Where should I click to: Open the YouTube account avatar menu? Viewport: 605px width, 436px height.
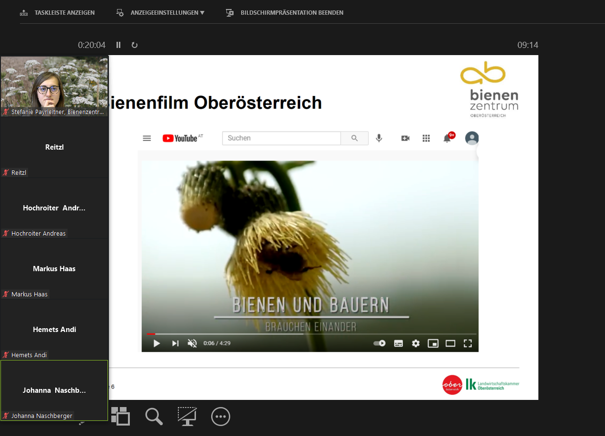point(471,138)
